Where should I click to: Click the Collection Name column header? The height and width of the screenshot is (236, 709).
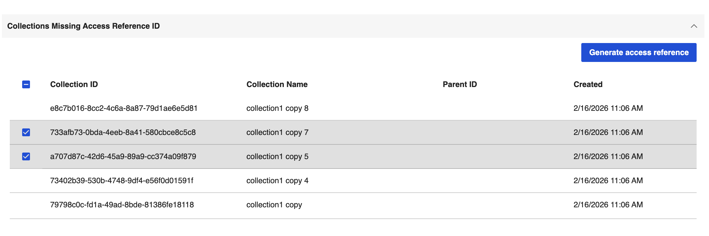(277, 84)
